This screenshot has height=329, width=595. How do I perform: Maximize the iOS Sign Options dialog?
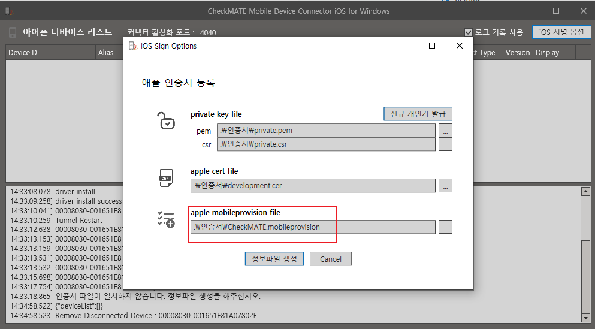(432, 46)
